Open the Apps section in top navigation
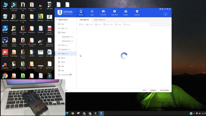Image resolution: width=206 pixels, height=116 pixels. [92, 13]
